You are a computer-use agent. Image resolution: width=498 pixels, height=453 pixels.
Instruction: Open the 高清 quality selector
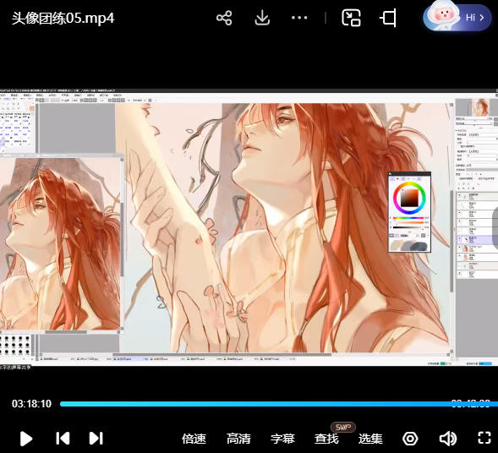coord(238,439)
